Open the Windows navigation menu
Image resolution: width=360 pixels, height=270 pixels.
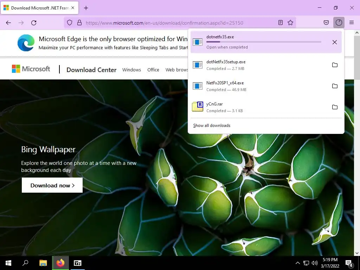pyautogui.click(x=131, y=70)
